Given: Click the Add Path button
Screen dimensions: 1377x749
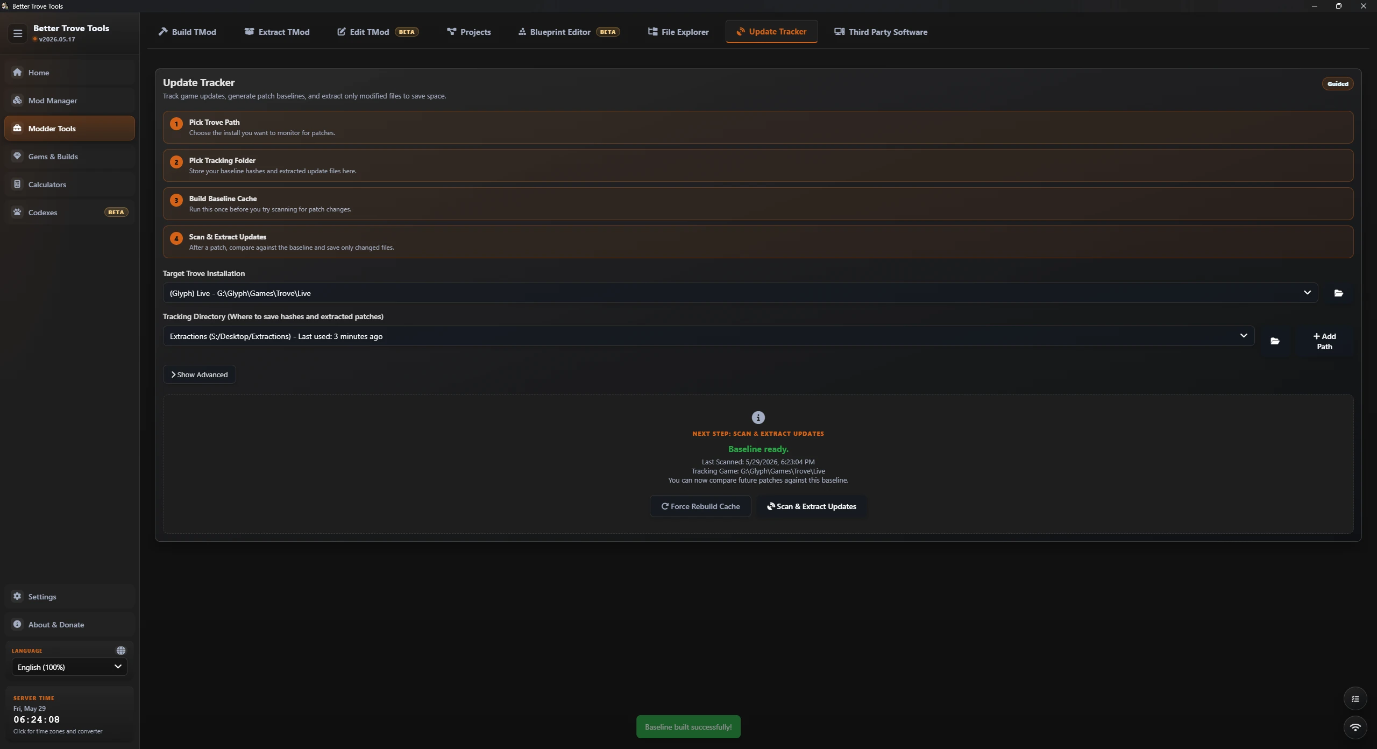Looking at the screenshot, I should [1324, 341].
